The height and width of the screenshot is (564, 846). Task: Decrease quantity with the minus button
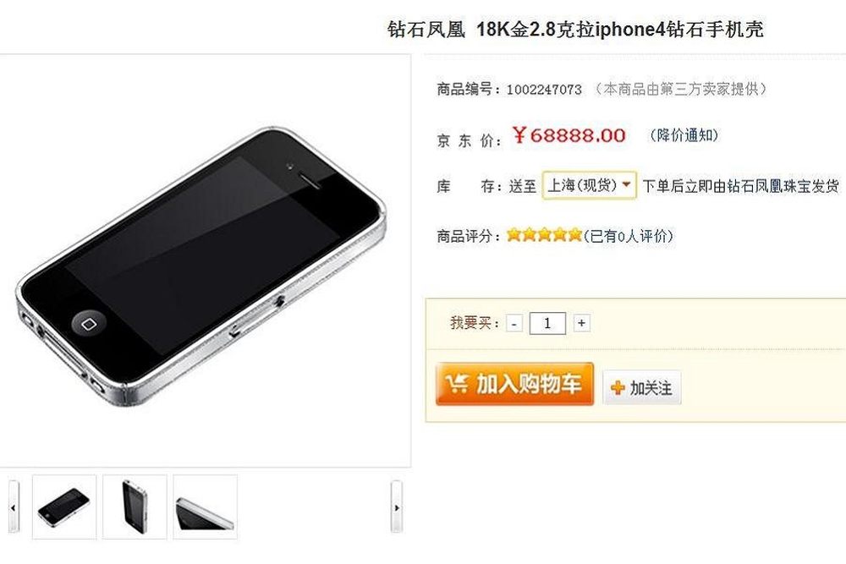click(514, 324)
